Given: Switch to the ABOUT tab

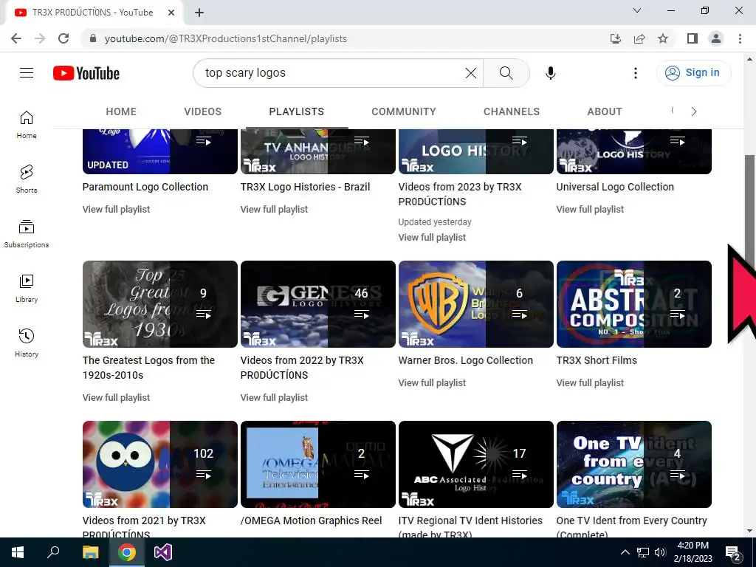Looking at the screenshot, I should tap(605, 111).
